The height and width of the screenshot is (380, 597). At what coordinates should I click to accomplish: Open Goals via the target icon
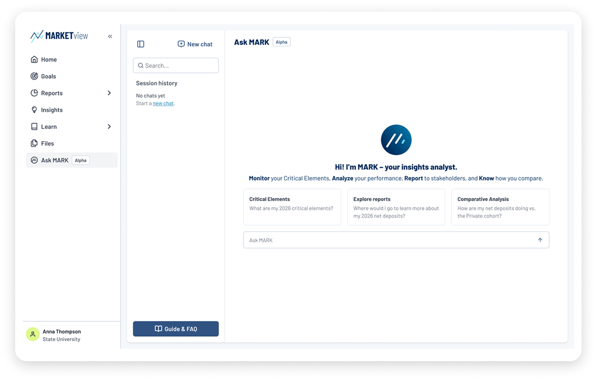(x=34, y=76)
